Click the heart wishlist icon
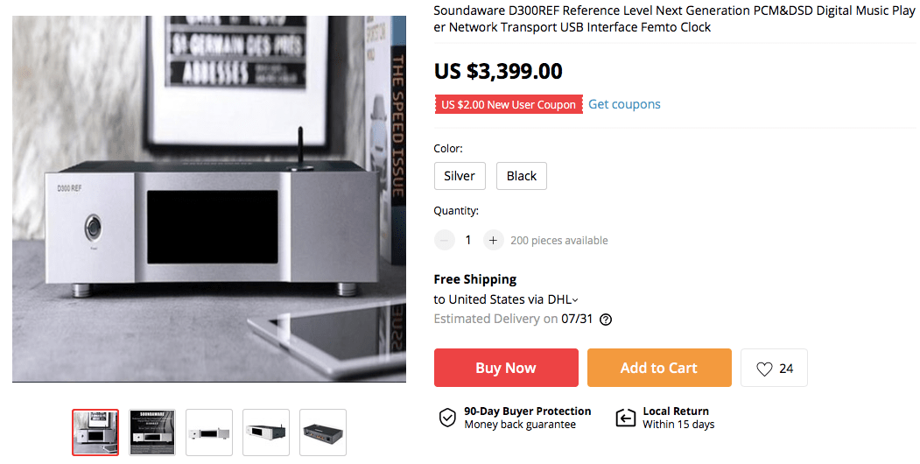The image size is (920, 464). tap(764, 369)
